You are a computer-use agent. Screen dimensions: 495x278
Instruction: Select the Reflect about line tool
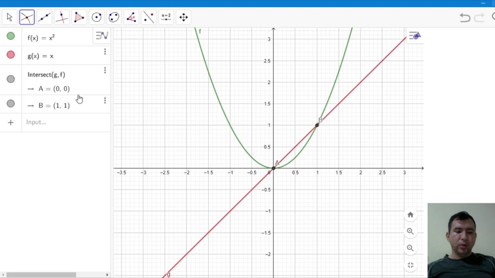click(149, 17)
